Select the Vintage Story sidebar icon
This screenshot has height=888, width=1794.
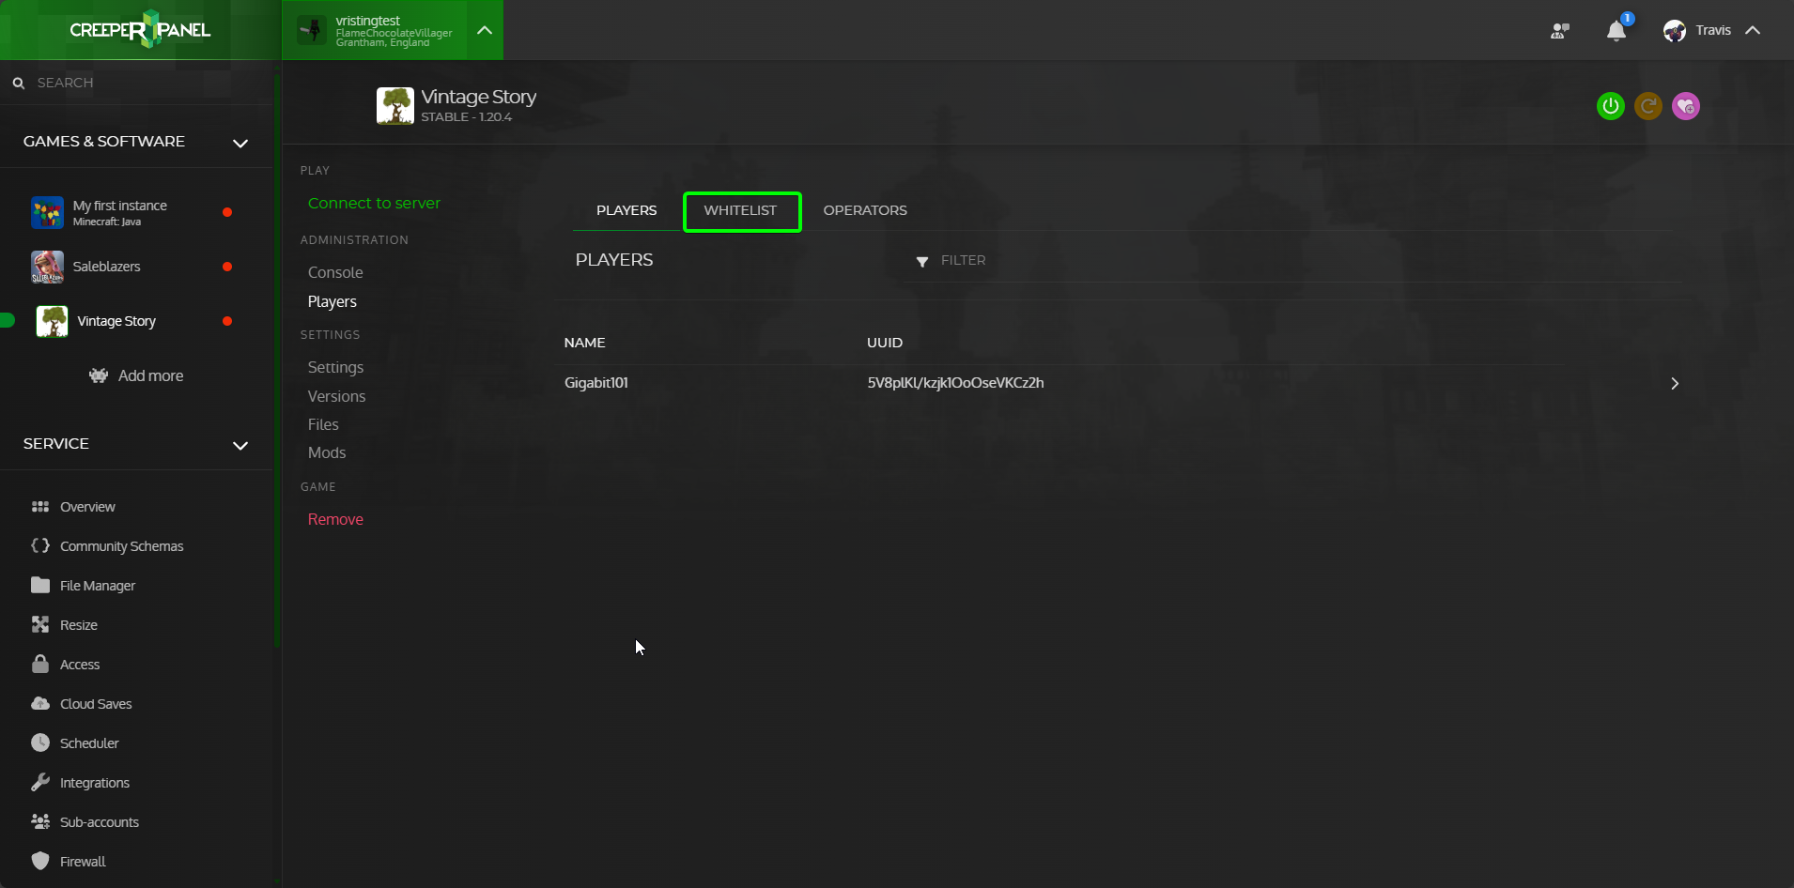pos(52,321)
